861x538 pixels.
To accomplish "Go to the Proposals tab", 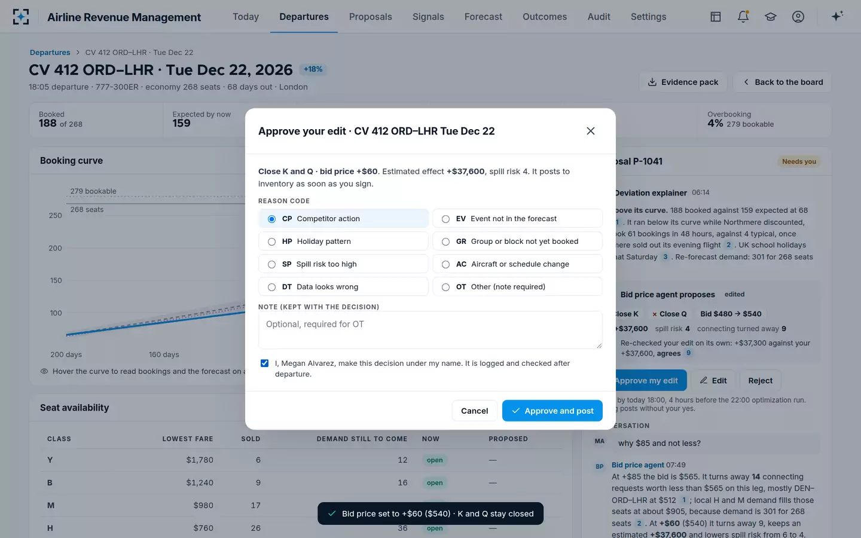I will tap(371, 17).
